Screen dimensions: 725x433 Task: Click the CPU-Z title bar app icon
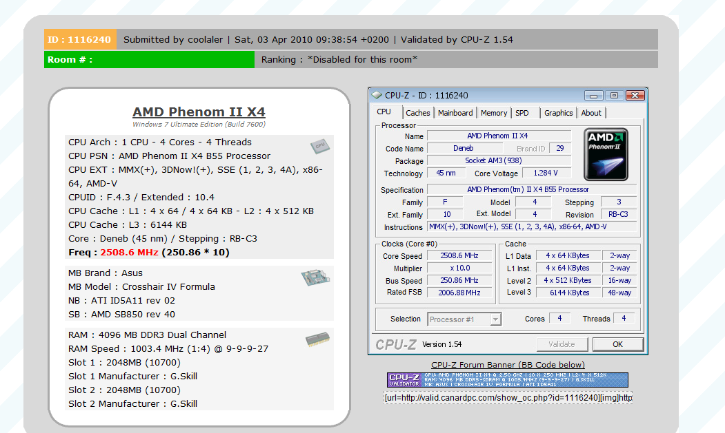[x=377, y=96]
